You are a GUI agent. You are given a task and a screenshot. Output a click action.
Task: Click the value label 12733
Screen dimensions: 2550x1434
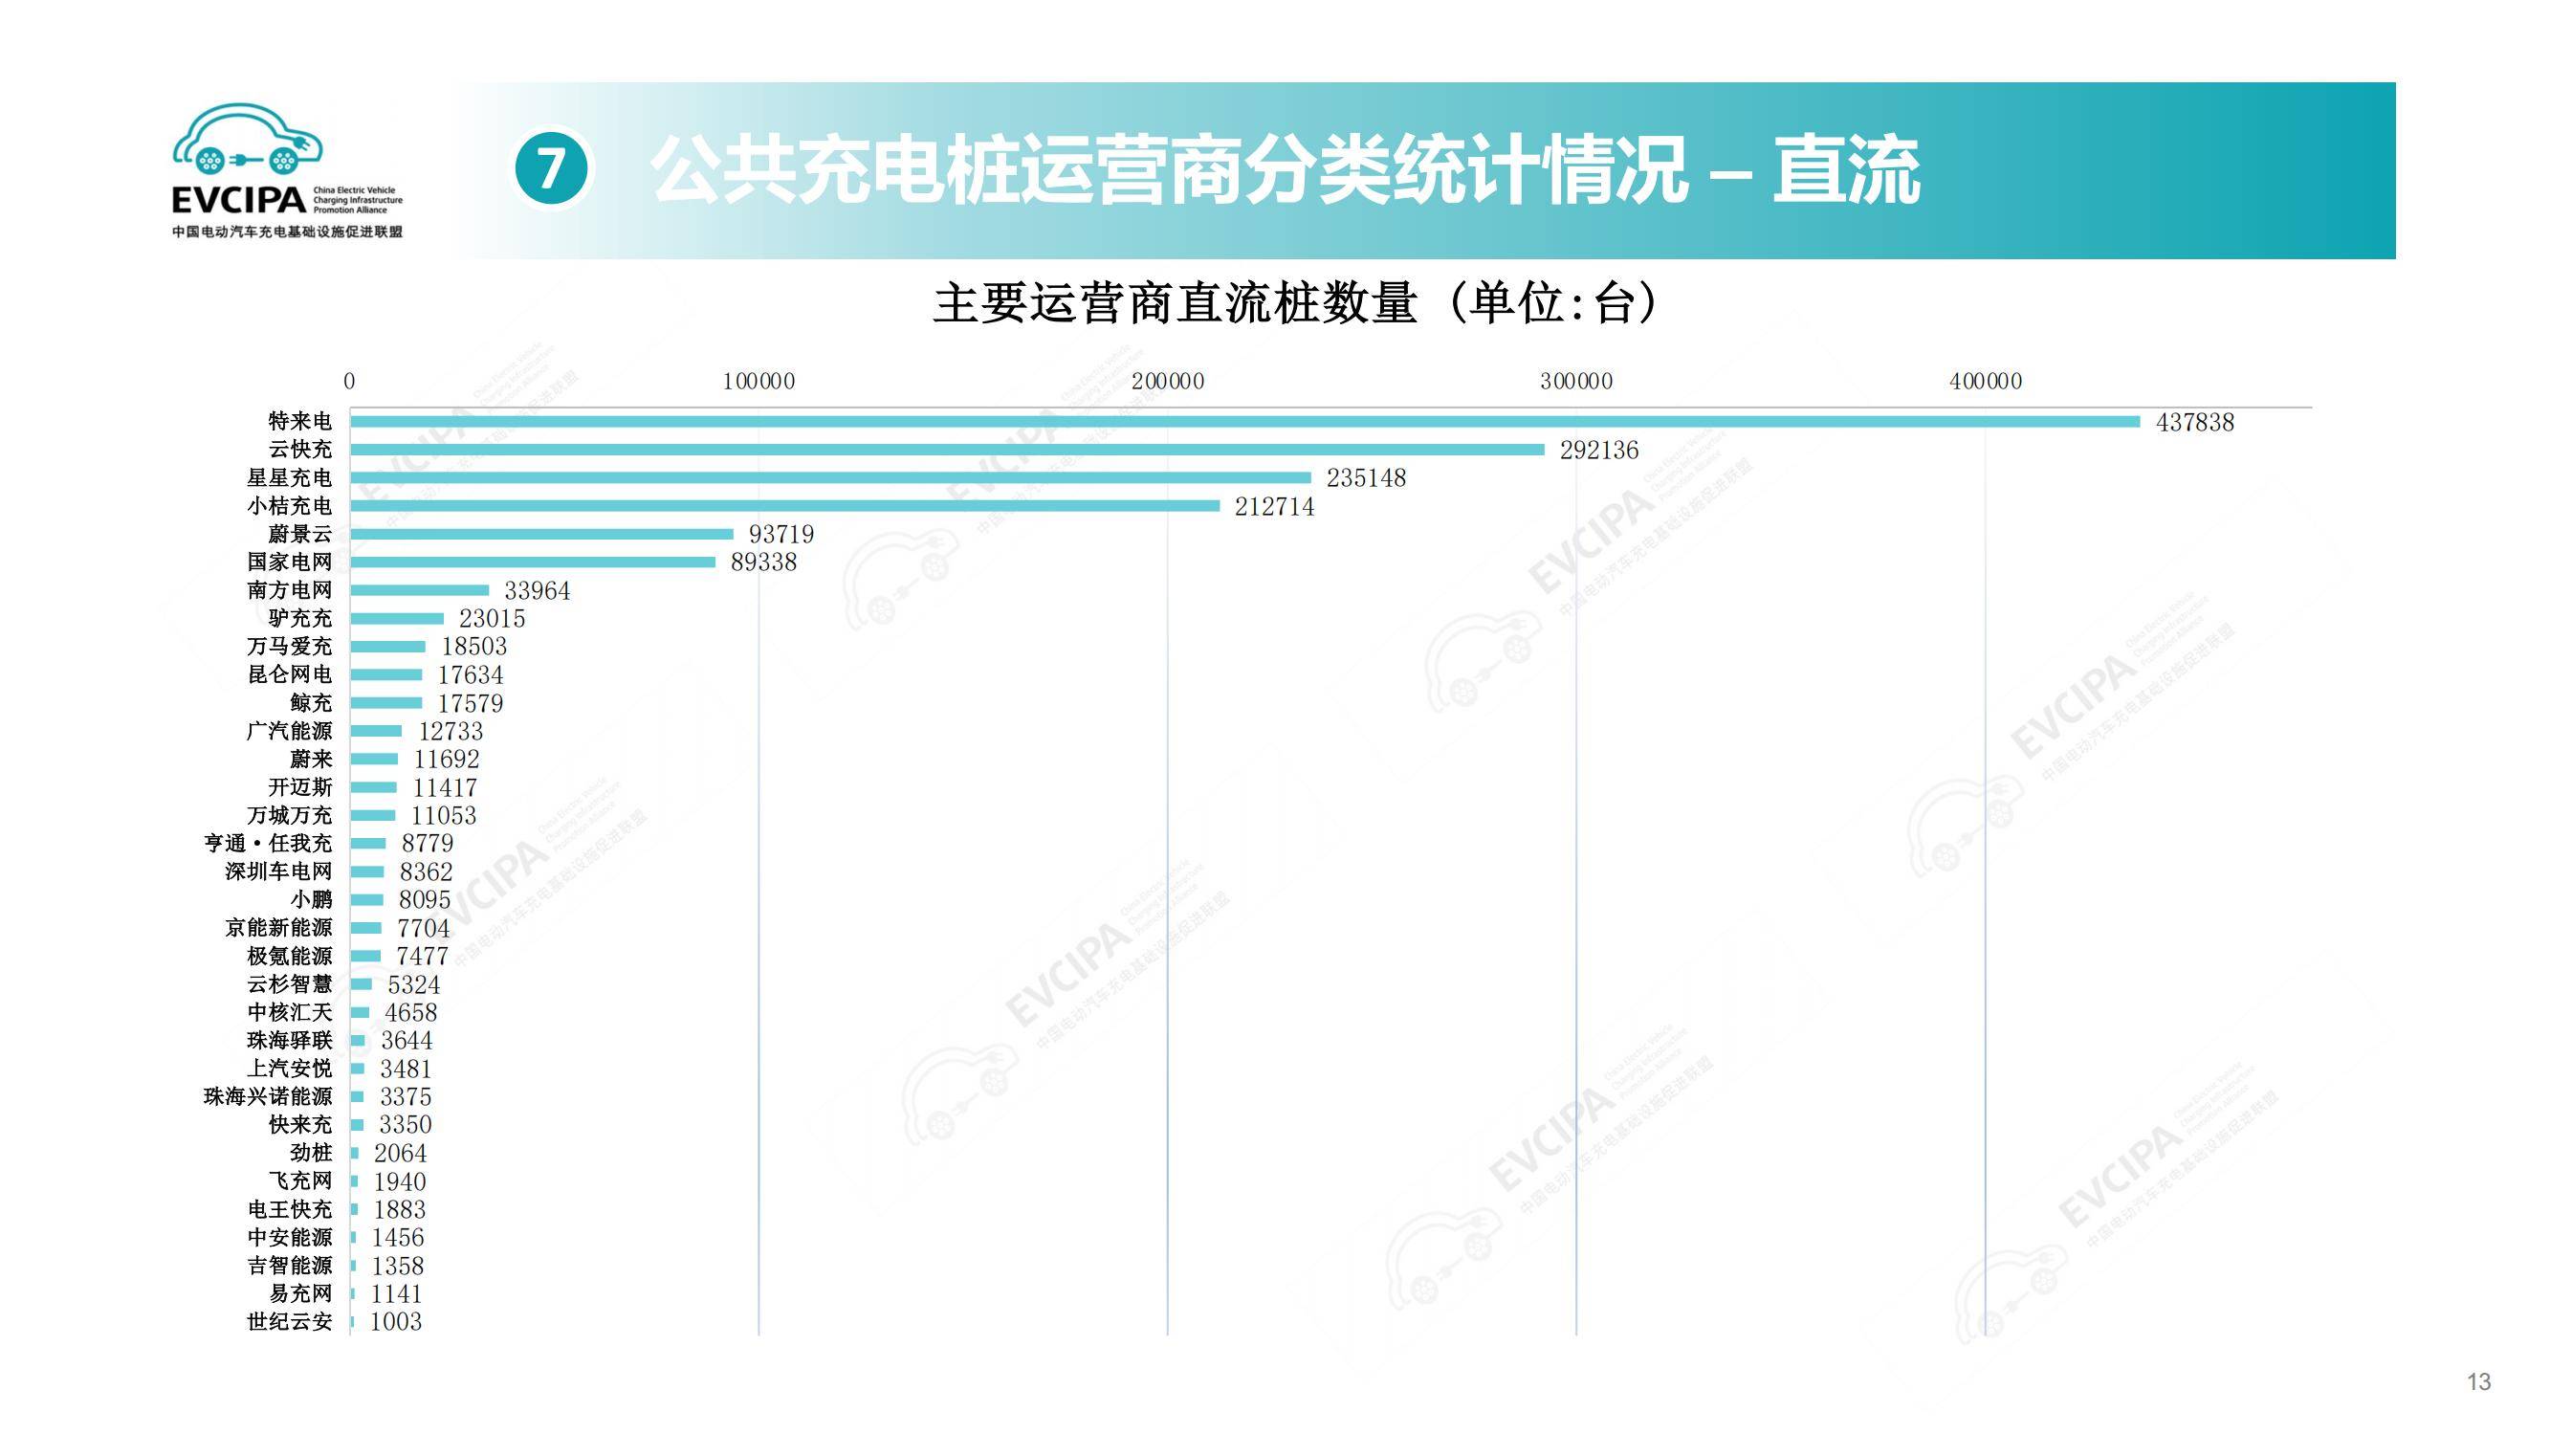coord(451,731)
